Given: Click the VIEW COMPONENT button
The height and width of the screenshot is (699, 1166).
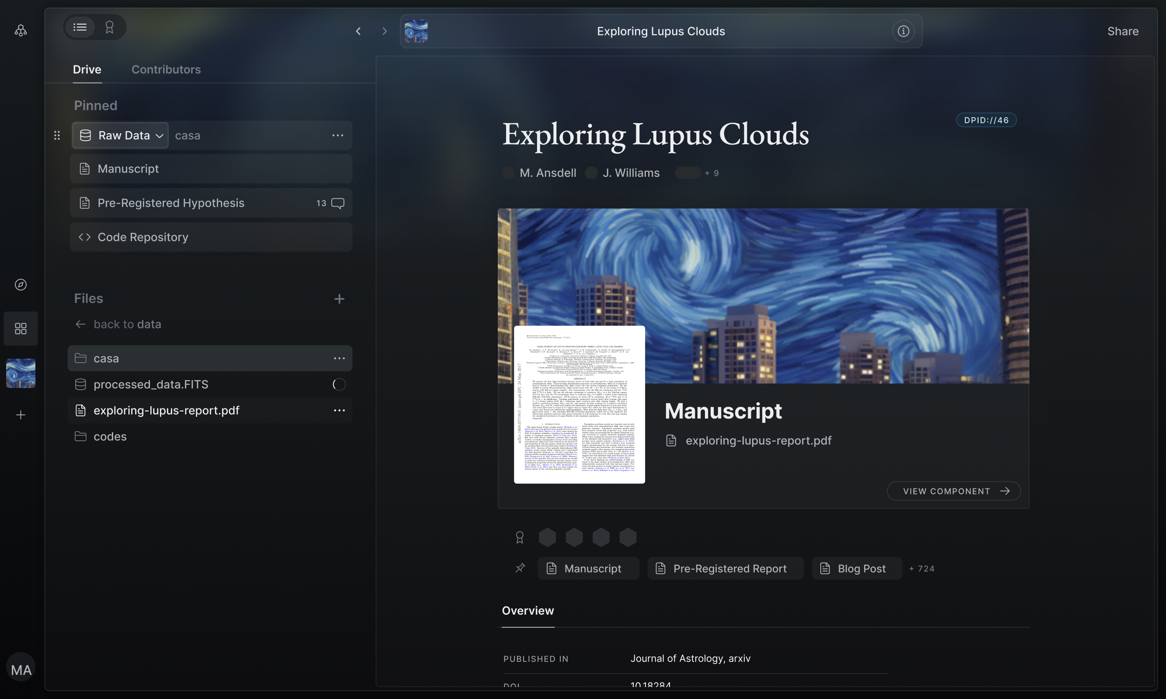Looking at the screenshot, I should [954, 491].
